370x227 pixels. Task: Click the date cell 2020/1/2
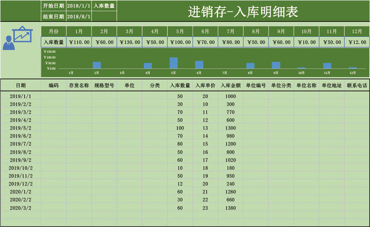[21, 192]
